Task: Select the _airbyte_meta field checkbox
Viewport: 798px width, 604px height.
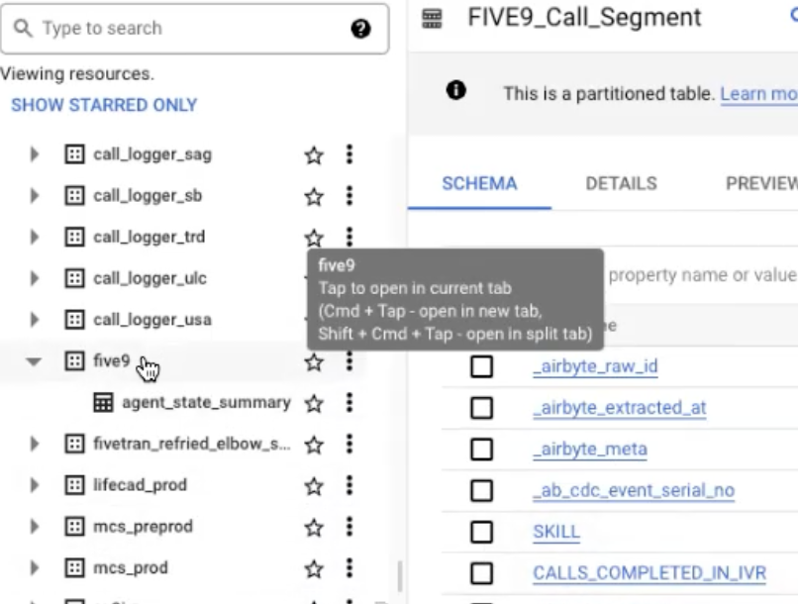Action: coord(481,450)
